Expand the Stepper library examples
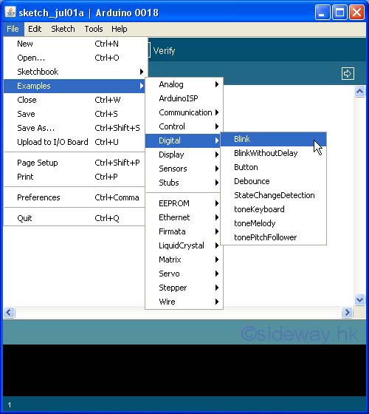The width and height of the screenshot is (369, 414). [184, 288]
